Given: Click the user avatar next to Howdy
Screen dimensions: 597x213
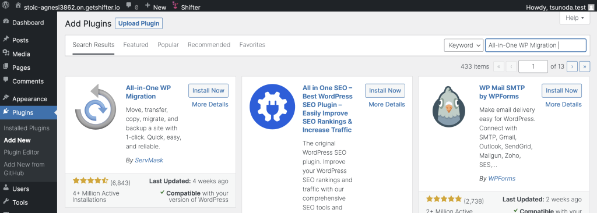Looking at the screenshot, I should pos(591,7).
